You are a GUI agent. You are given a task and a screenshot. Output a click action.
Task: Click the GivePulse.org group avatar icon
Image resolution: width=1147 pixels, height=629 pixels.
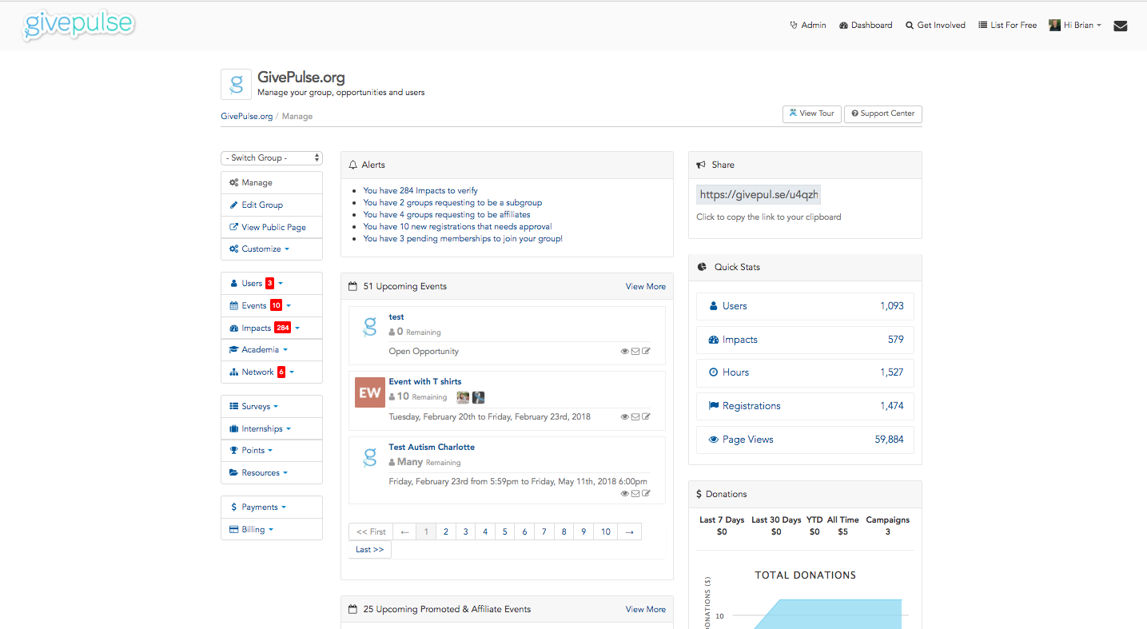(x=236, y=84)
